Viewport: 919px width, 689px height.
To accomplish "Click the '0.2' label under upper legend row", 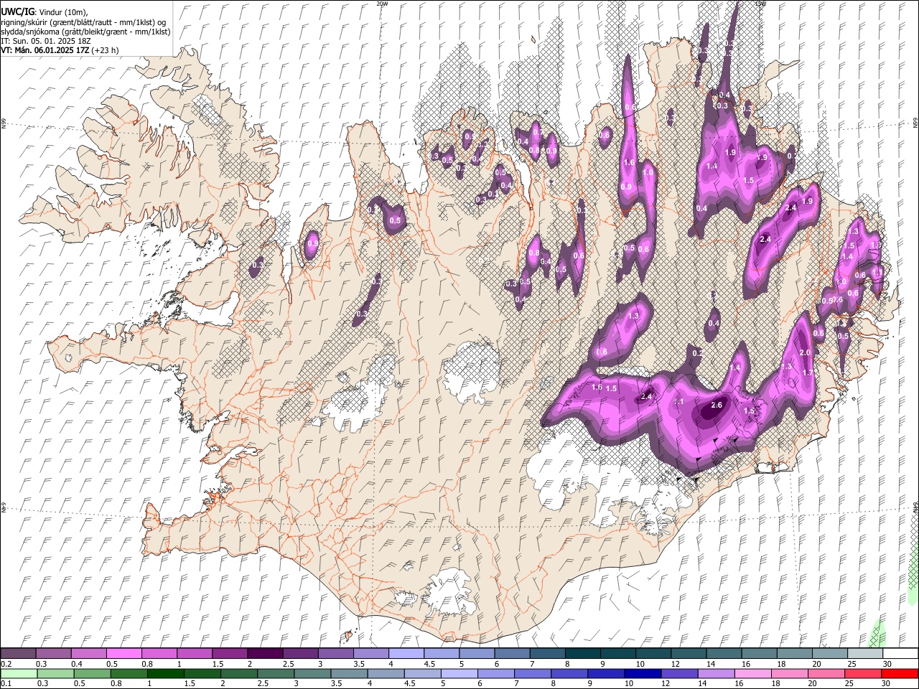I will 6,664.
